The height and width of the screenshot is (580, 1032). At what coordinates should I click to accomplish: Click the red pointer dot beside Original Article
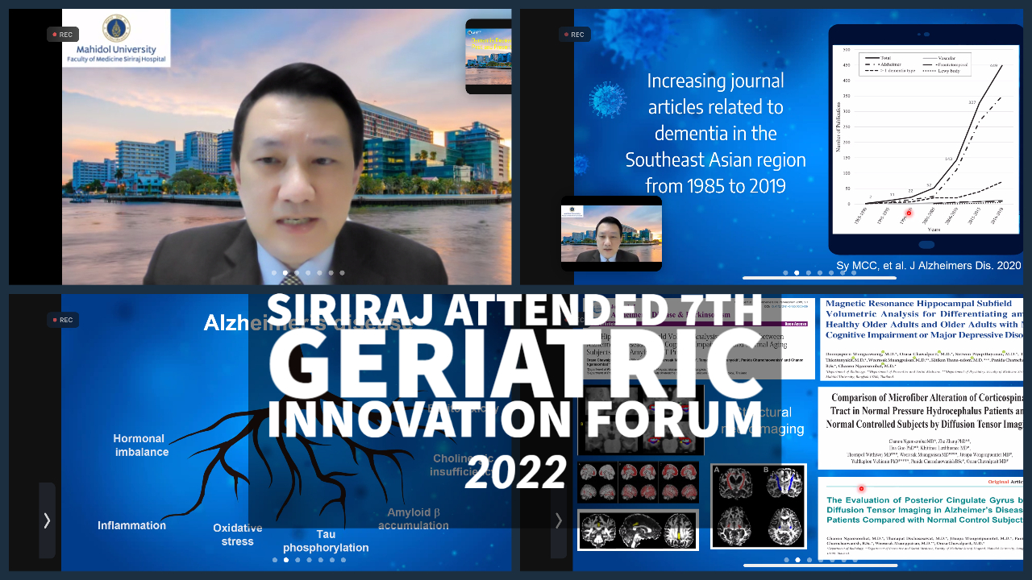[861, 488]
